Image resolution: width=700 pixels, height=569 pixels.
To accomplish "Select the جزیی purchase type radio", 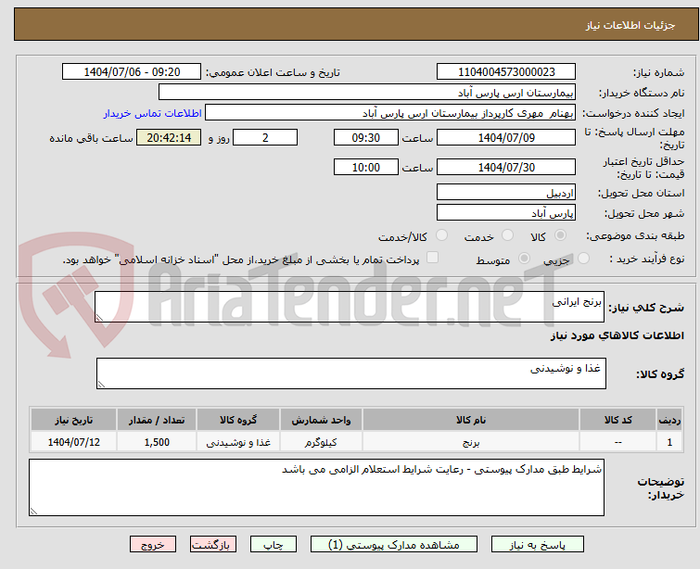I will pos(583,258).
